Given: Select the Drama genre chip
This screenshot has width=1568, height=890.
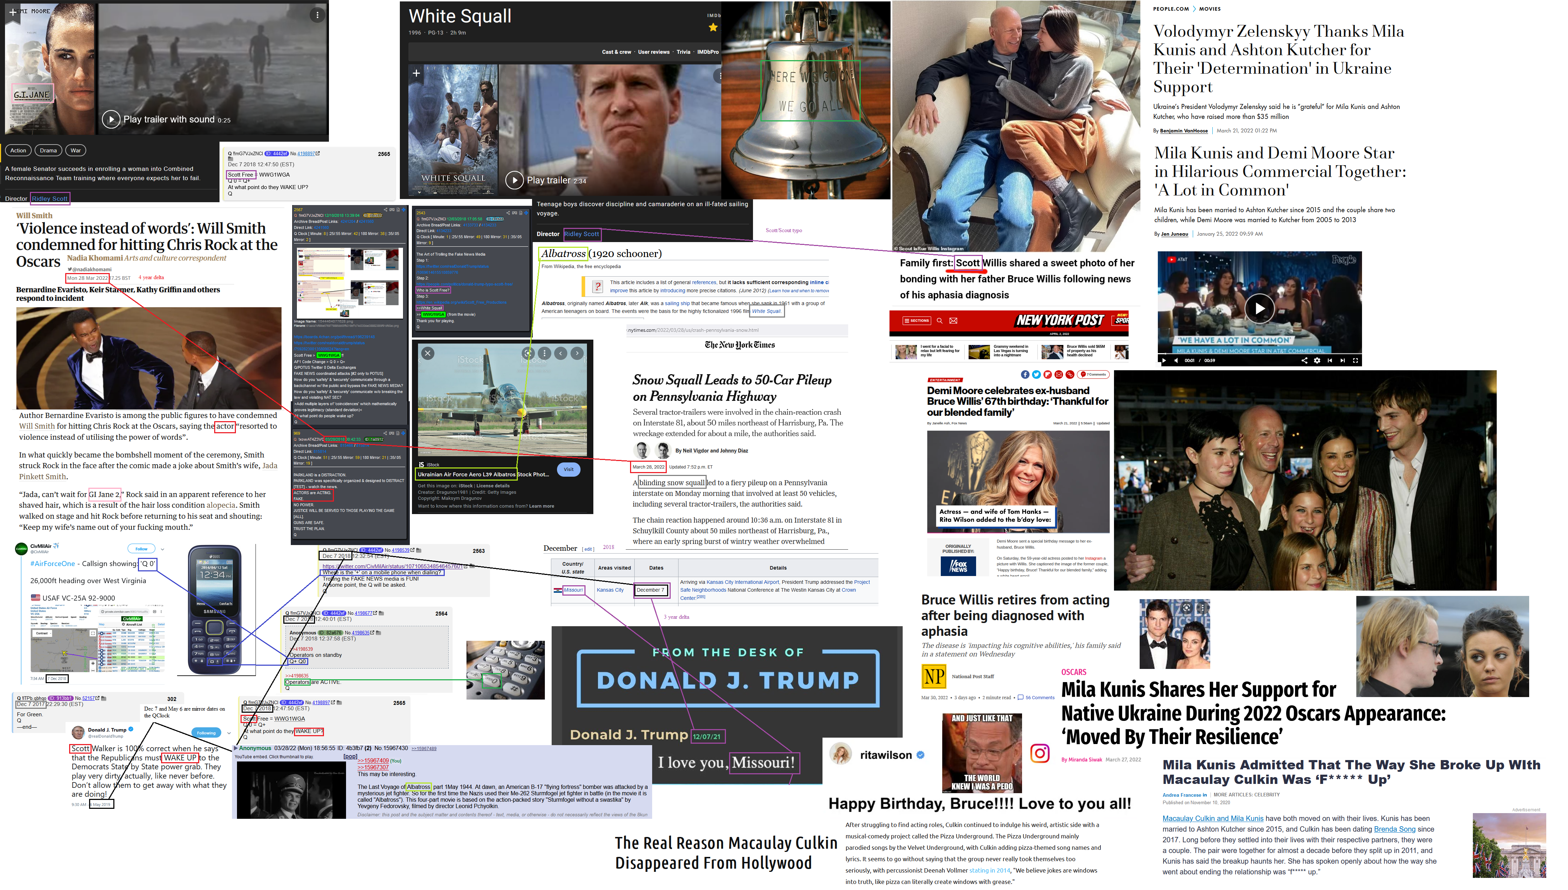Looking at the screenshot, I should point(48,150).
